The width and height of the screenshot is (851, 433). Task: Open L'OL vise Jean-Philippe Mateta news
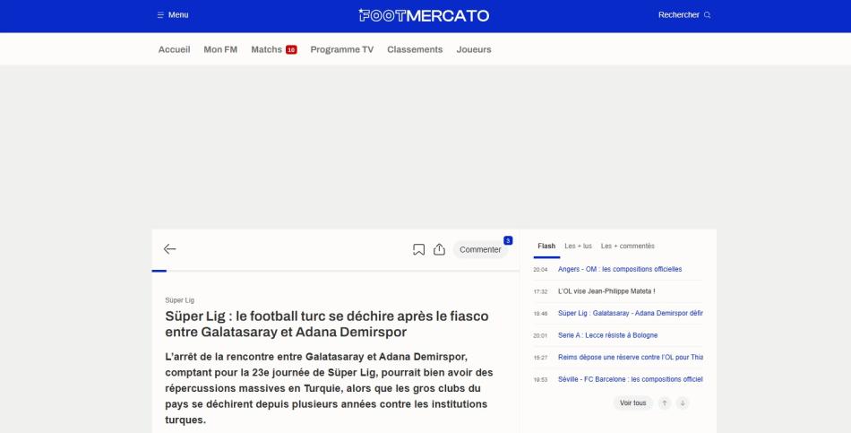tap(606, 291)
